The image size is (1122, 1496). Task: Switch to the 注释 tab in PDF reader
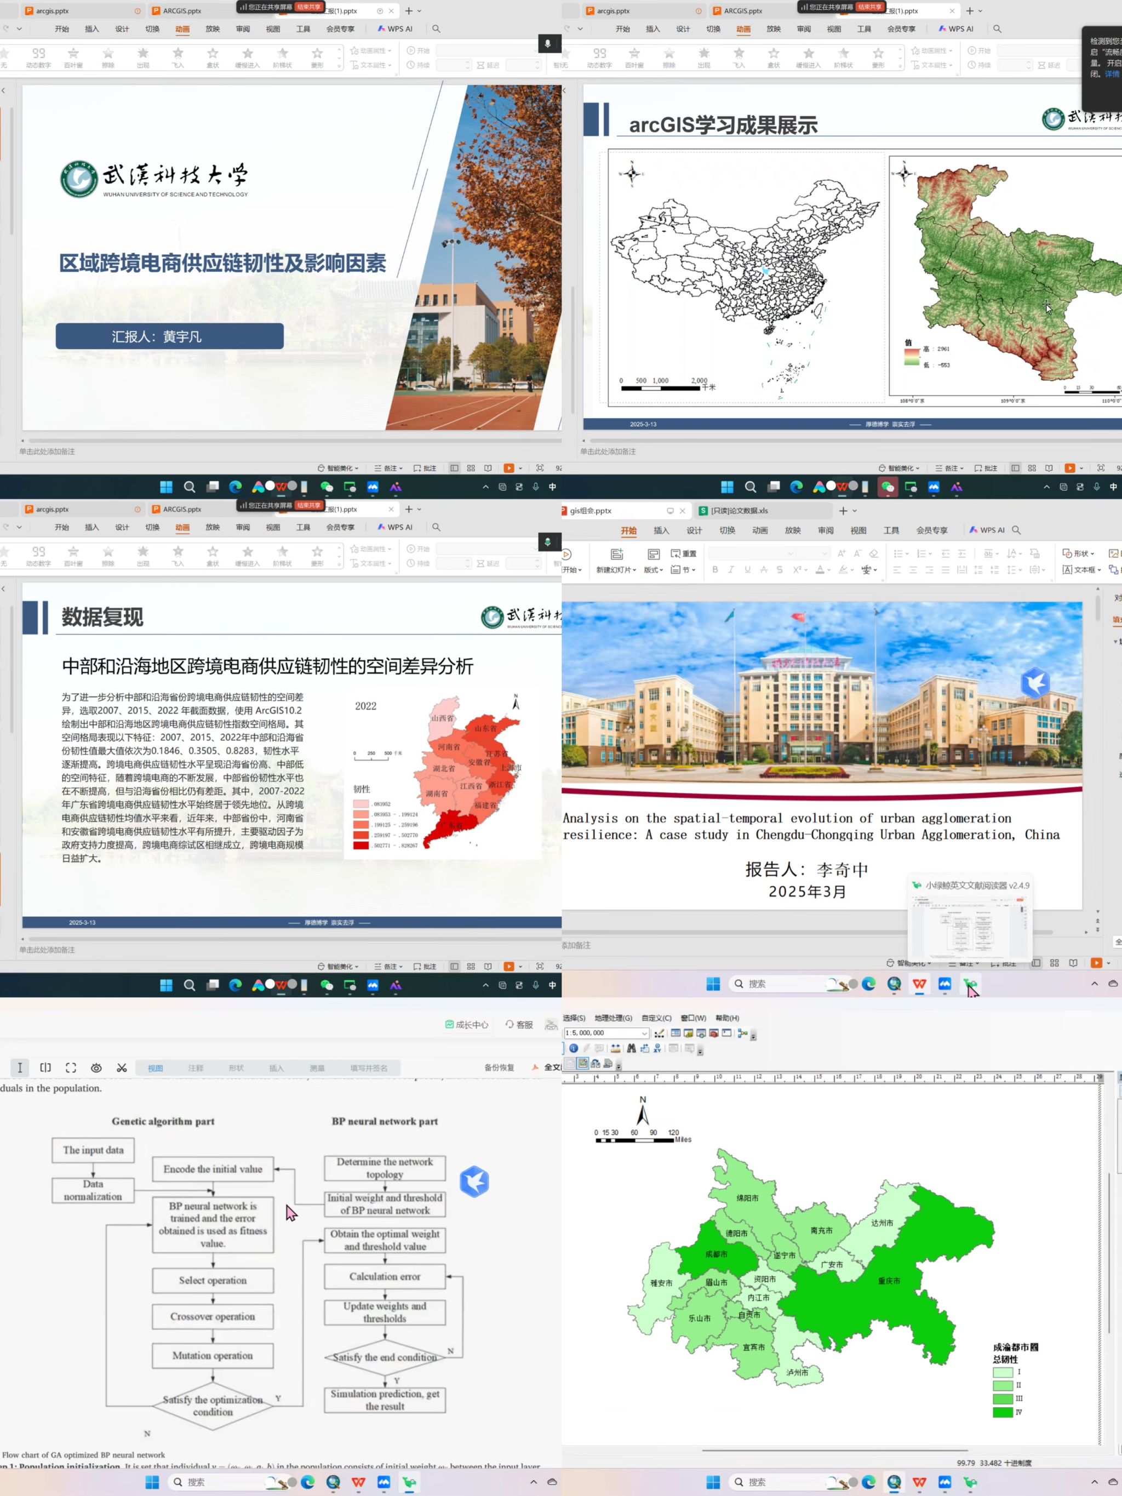(x=196, y=1068)
